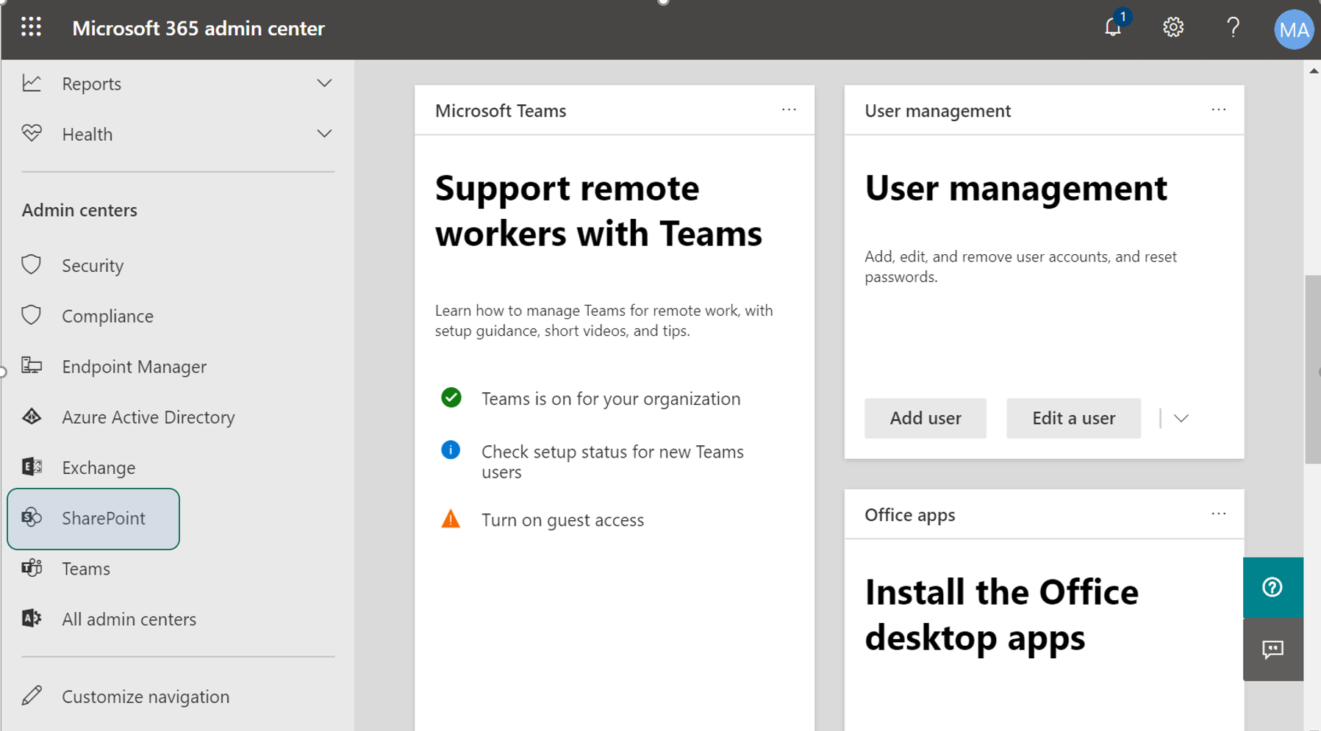The image size is (1321, 731).
Task: Click the Add user button
Action: 925,418
